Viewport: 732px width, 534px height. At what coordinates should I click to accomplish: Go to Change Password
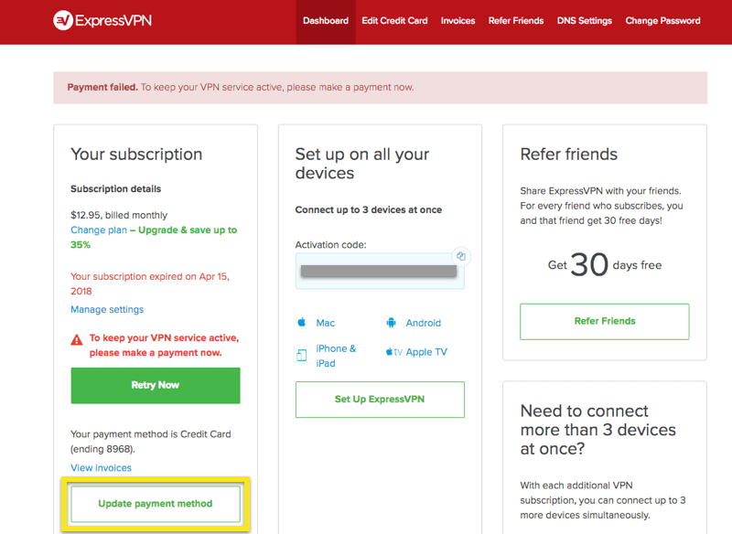(662, 21)
